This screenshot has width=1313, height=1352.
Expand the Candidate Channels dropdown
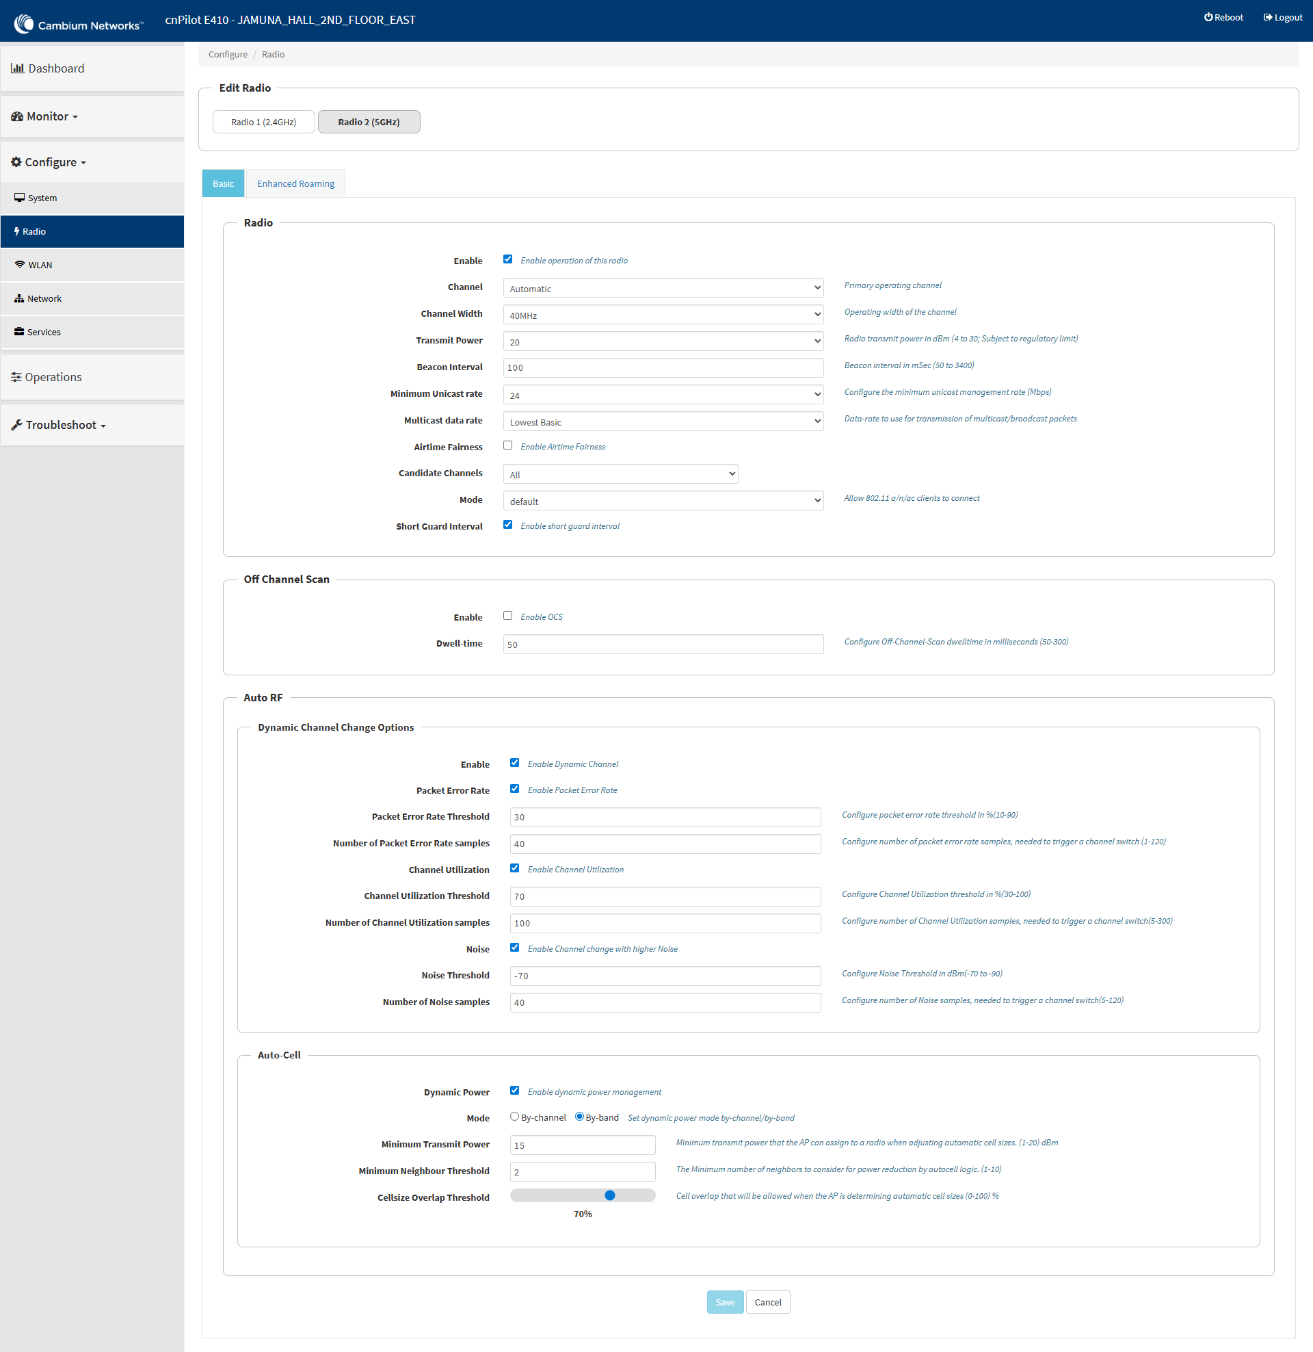pos(620,475)
